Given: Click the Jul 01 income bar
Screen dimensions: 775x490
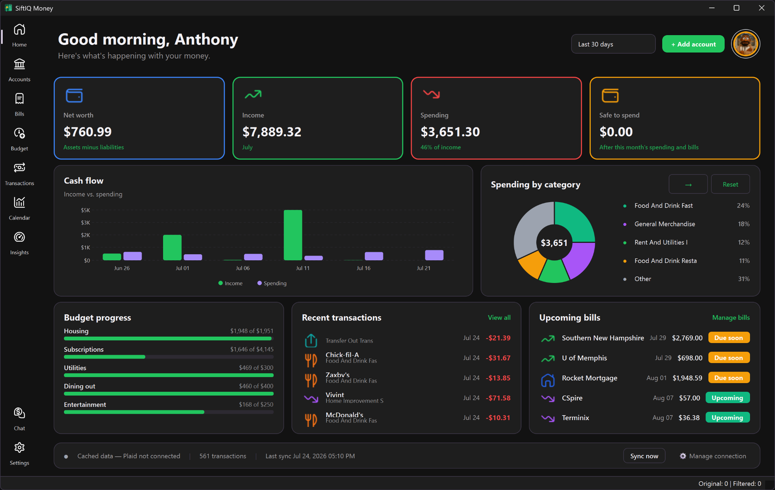Looking at the screenshot, I should (172, 248).
